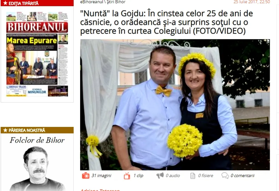Open the 0 comentarii link
The image size is (279, 191).
[242, 175]
